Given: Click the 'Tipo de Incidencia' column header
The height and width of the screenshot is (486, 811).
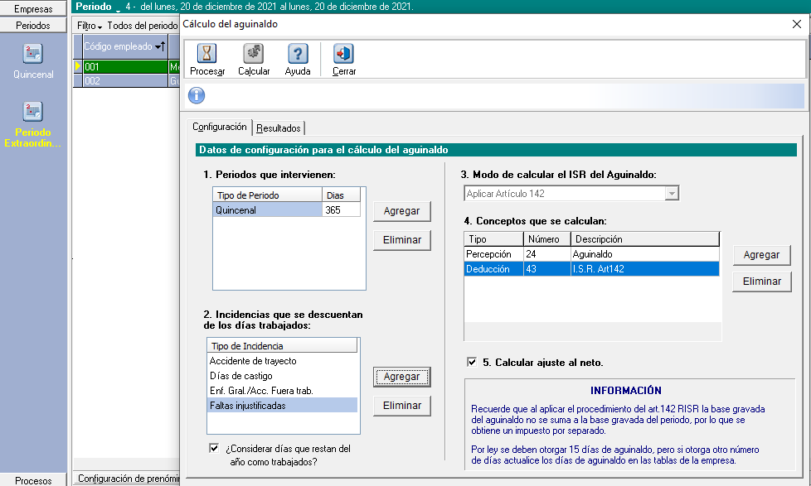Looking at the screenshot, I should [x=283, y=346].
